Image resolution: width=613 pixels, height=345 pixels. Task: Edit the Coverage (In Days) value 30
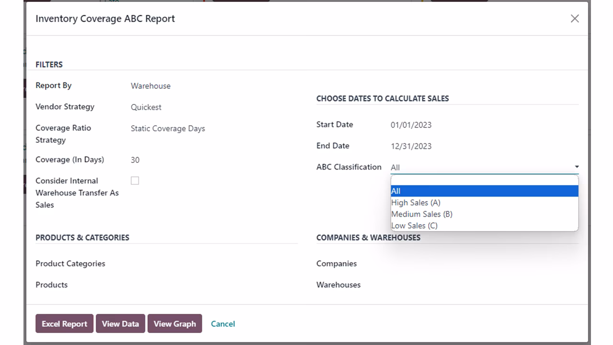tap(214, 160)
